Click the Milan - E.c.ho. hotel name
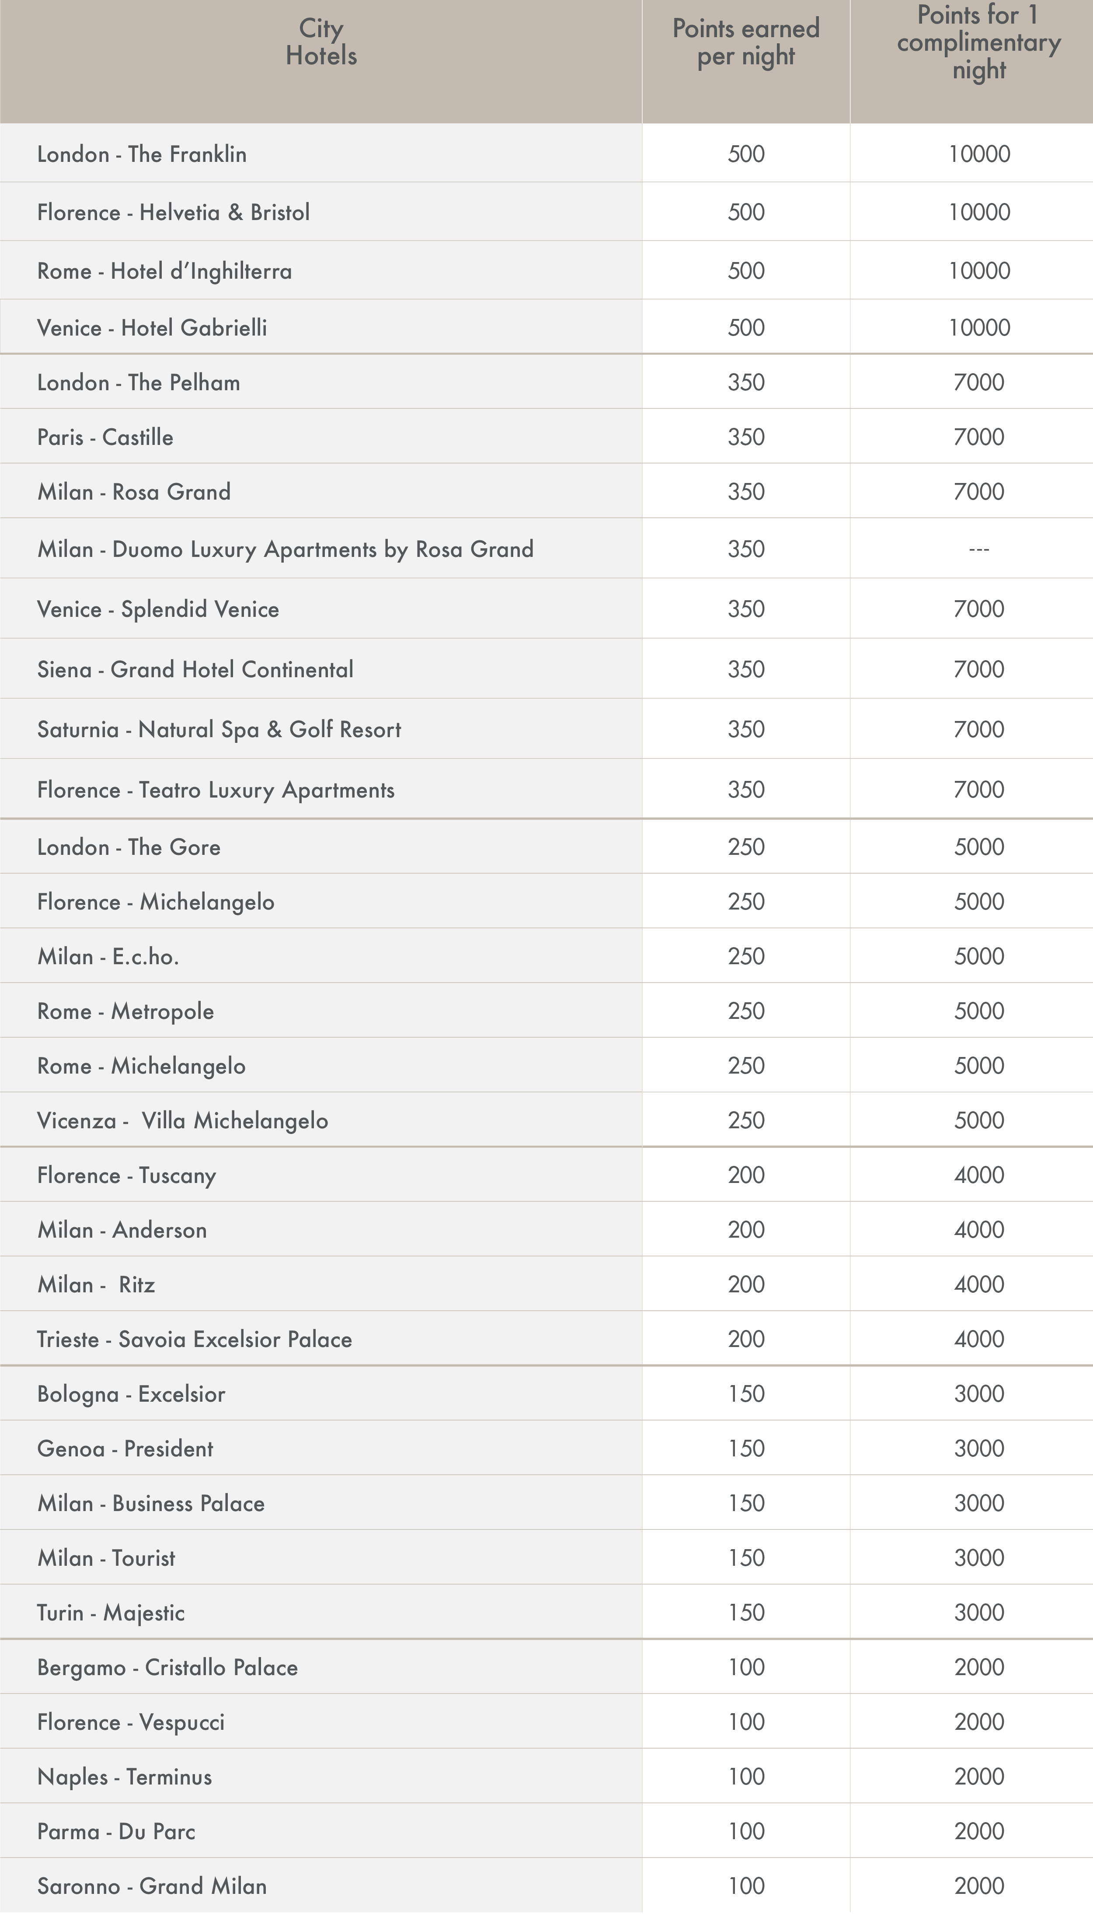1093x1914 pixels. pyautogui.click(x=108, y=956)
